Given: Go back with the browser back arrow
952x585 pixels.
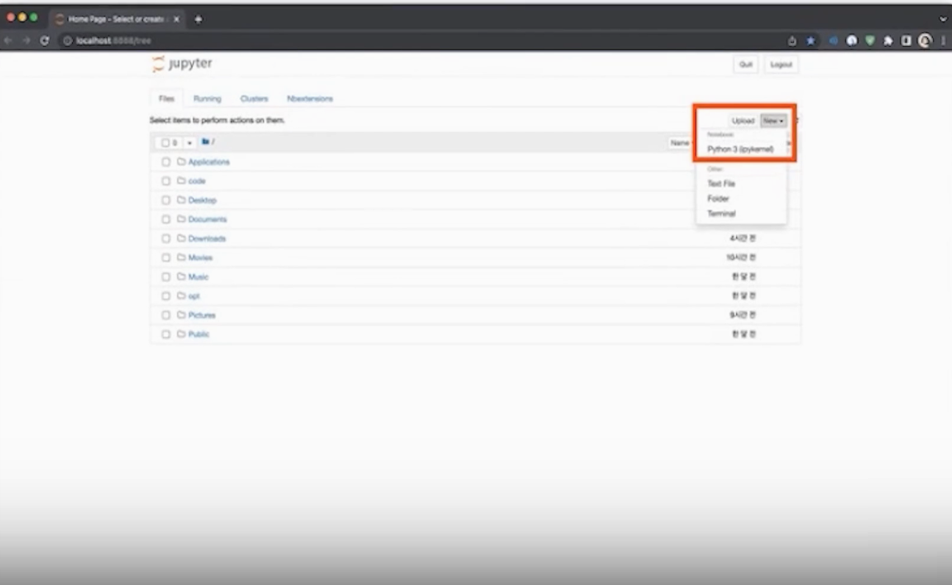Looking at the screenshot, I should 9,40.
